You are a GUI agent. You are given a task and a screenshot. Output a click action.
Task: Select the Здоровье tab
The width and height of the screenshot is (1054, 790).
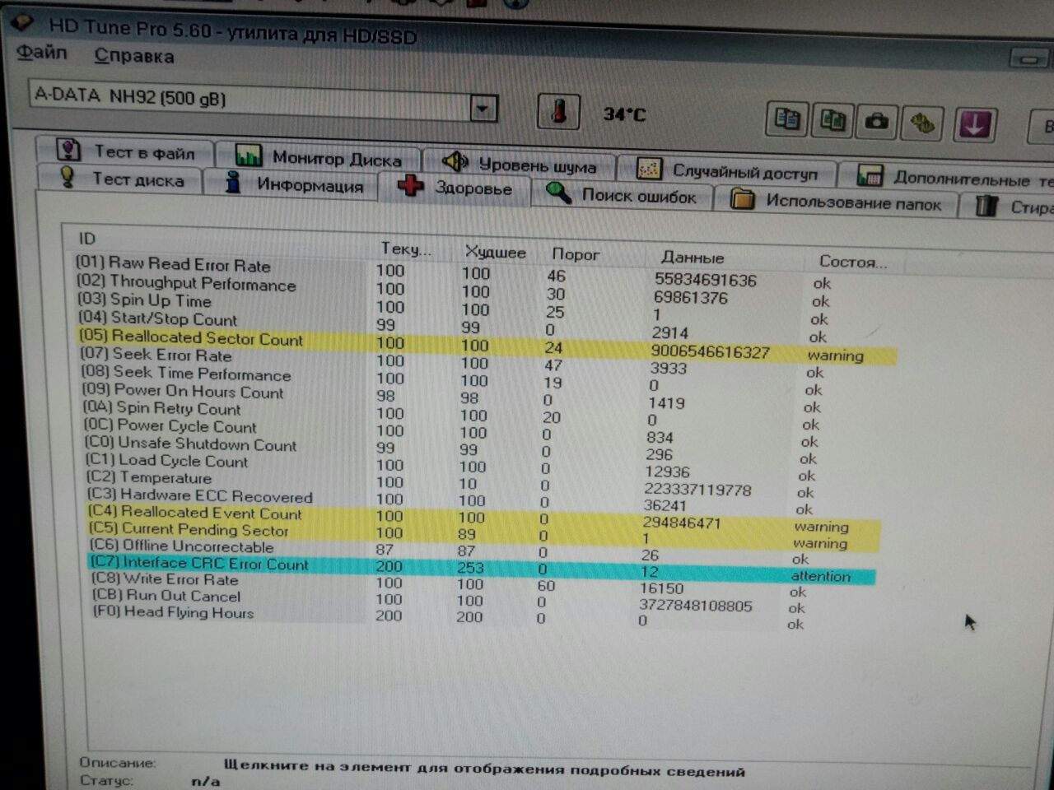456,188
